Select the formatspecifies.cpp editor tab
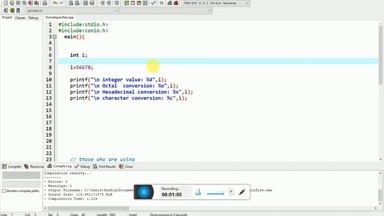 coord(59,17)
